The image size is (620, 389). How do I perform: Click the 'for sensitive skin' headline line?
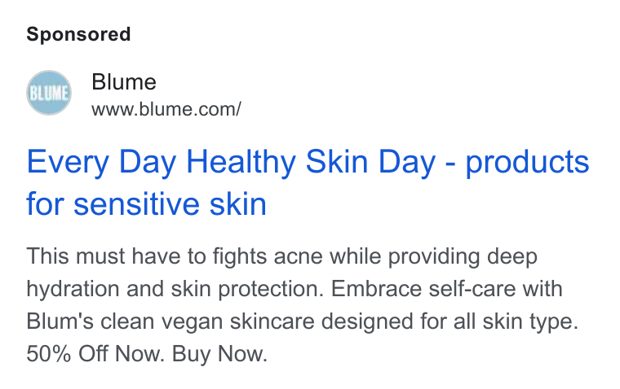[x=146, y=204]
